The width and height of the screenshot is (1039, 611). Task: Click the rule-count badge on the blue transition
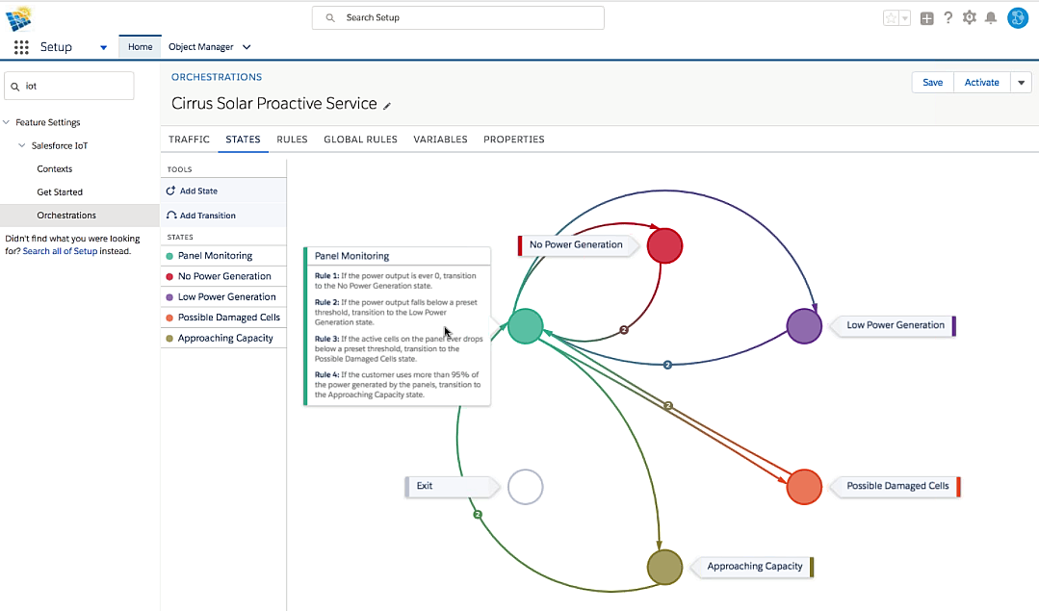tap(667, 365)
